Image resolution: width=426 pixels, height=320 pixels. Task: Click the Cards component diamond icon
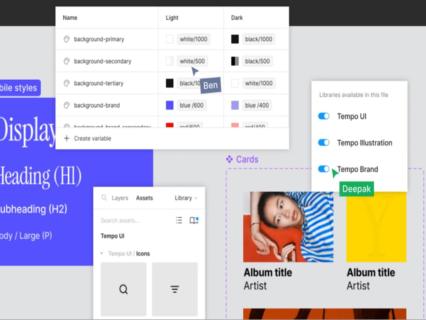[x=229, y=159]
